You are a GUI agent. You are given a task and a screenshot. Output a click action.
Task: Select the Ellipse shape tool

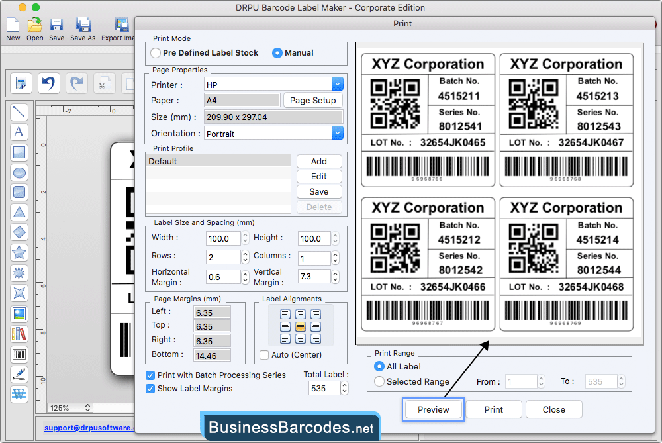(19, 172)
